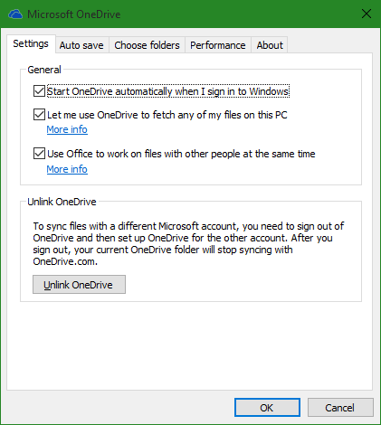Click the Unlink OneDrive group heading
381x425 pixels.
click(62, 202)
